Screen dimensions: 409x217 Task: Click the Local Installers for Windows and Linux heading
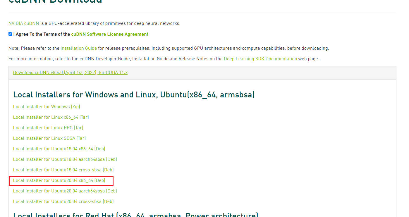tap(134, 95)
